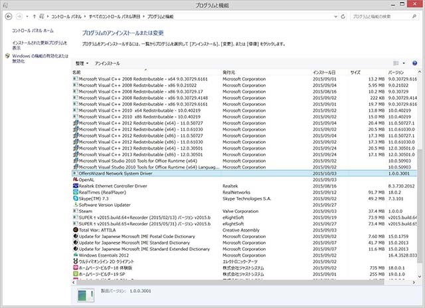Click the アンインストール toolbar button

(108, 63)
